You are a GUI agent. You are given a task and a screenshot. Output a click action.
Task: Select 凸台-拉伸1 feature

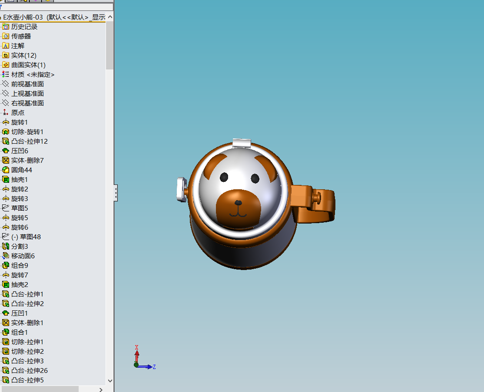27,294
